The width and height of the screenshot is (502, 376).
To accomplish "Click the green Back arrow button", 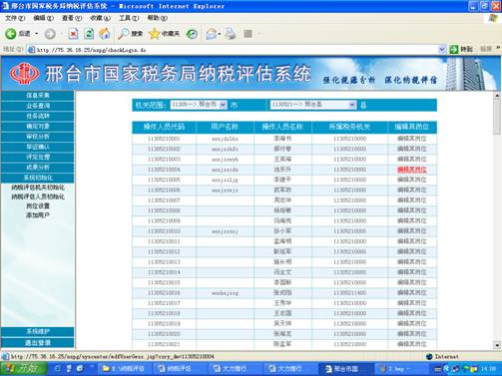I will pyautogui.click(x=11, y=34).
